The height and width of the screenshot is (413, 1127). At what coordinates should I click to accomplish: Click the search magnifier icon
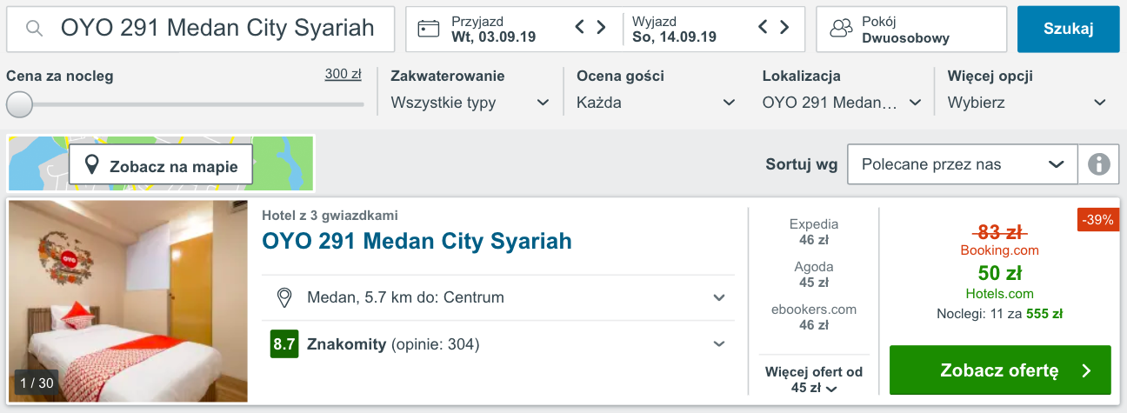[x=35, y=29]
